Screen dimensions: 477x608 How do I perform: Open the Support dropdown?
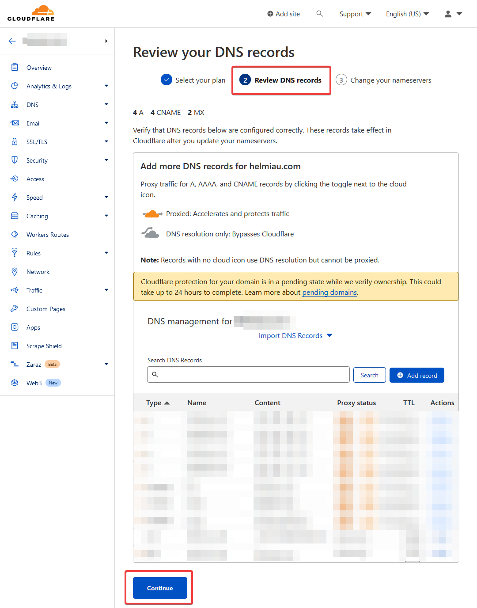[355, 14]
